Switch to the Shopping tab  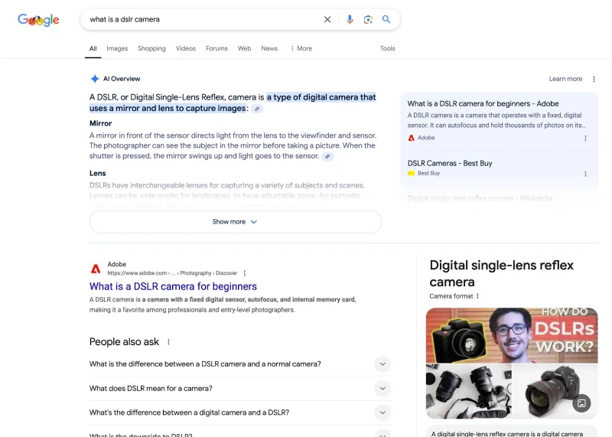[x=151, y=48]
